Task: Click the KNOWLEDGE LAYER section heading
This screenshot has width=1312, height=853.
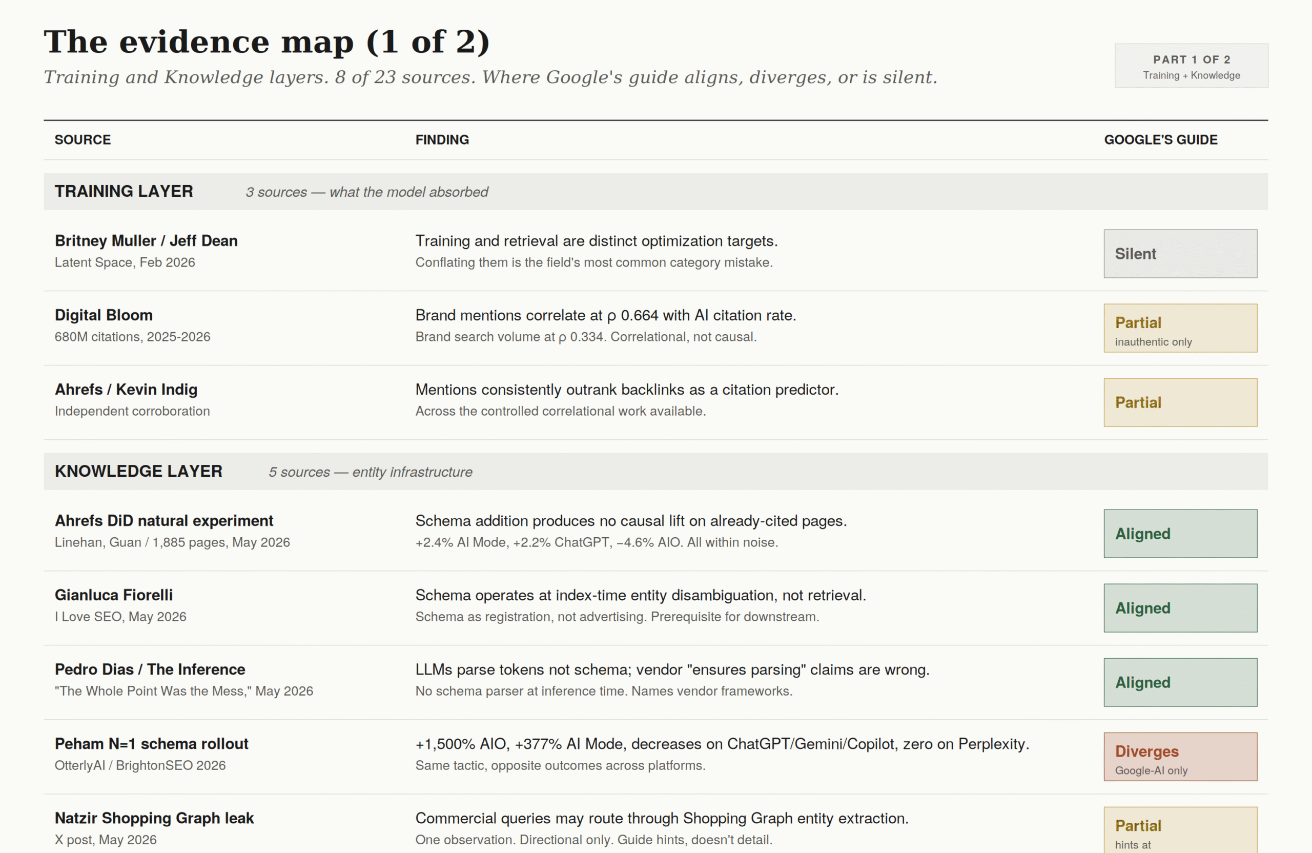Action: (138, 471)
